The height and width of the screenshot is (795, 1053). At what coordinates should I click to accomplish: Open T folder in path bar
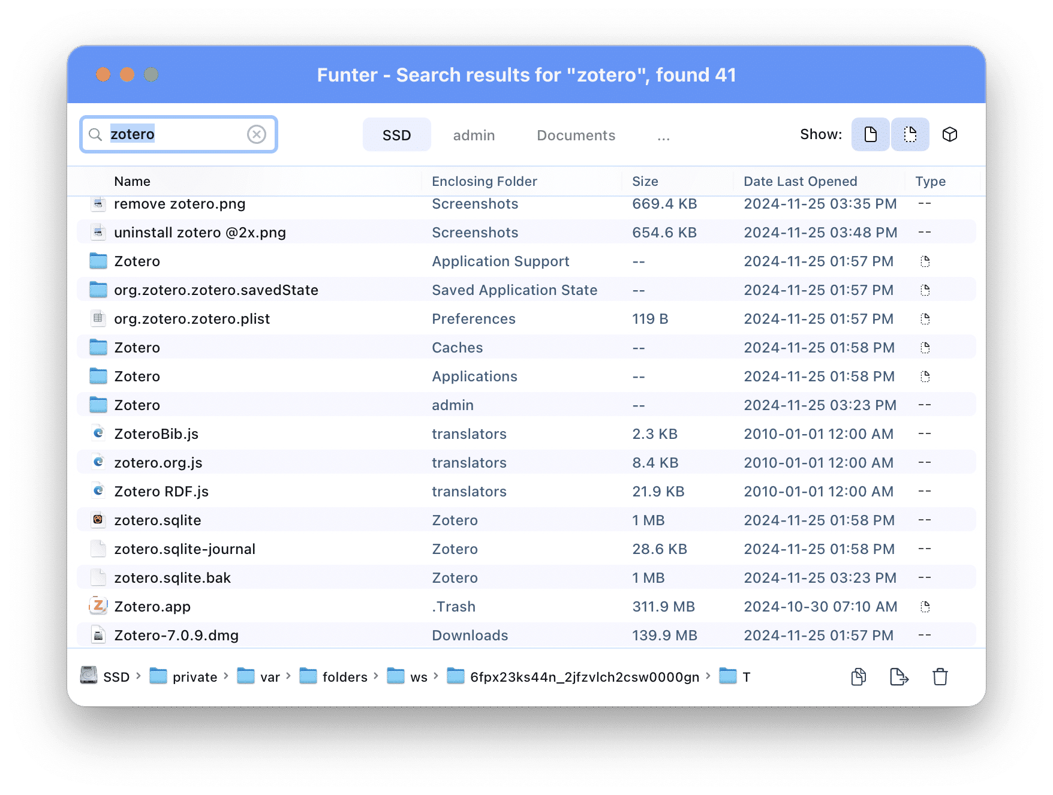tap(735, 676)
